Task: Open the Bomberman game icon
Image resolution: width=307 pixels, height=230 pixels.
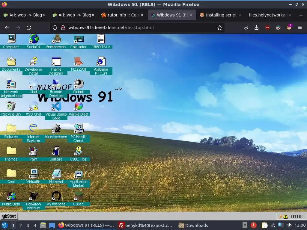Action: [56, 39]
